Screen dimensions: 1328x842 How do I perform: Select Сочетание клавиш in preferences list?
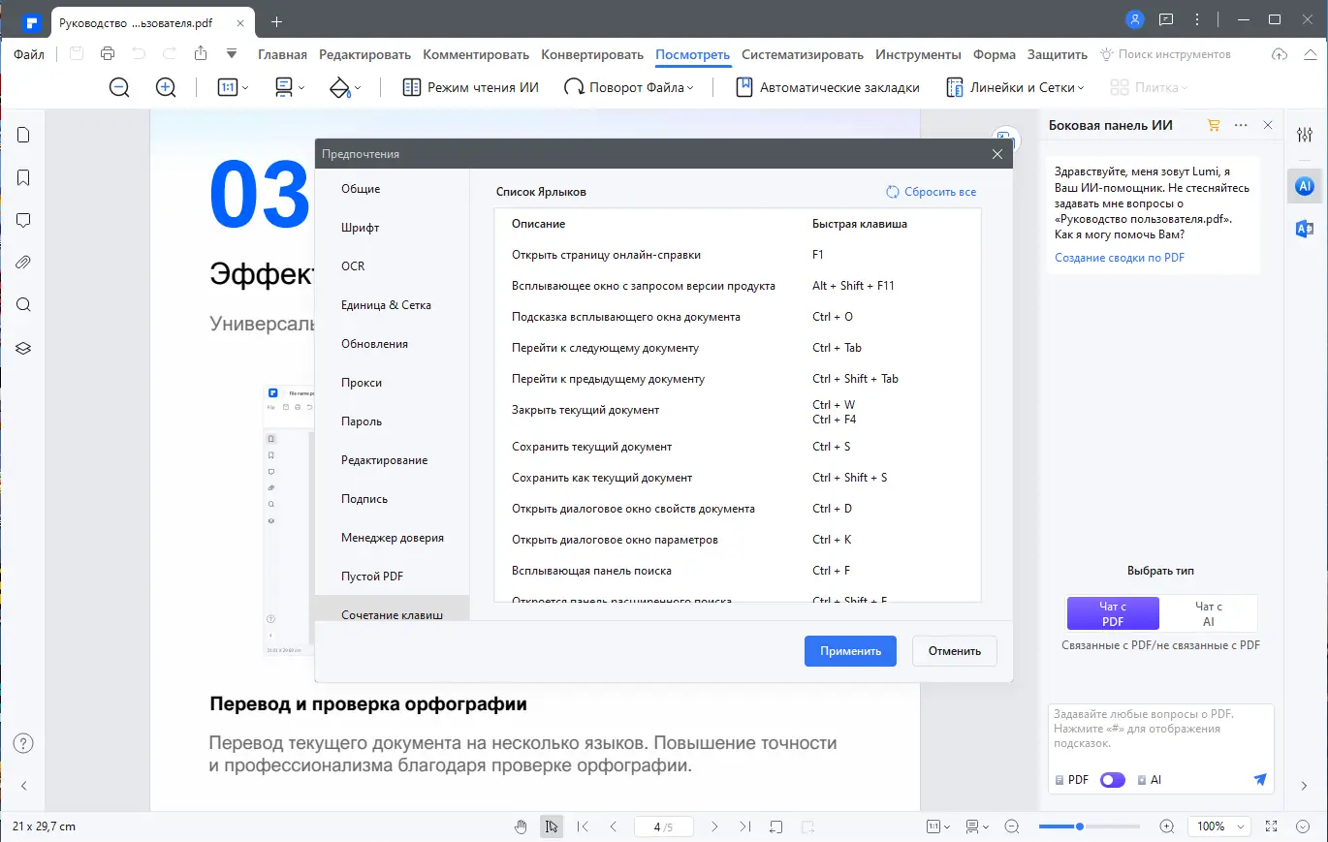point(392,613)
